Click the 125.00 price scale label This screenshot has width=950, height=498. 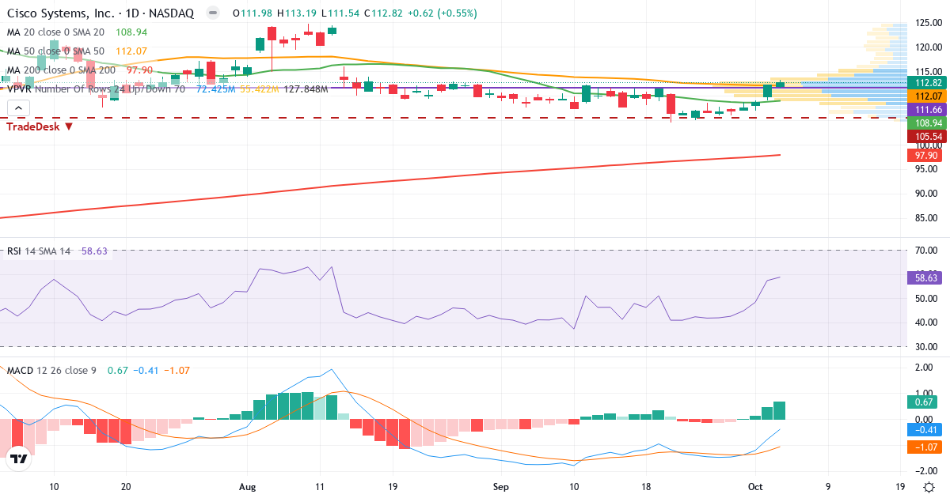927,22
